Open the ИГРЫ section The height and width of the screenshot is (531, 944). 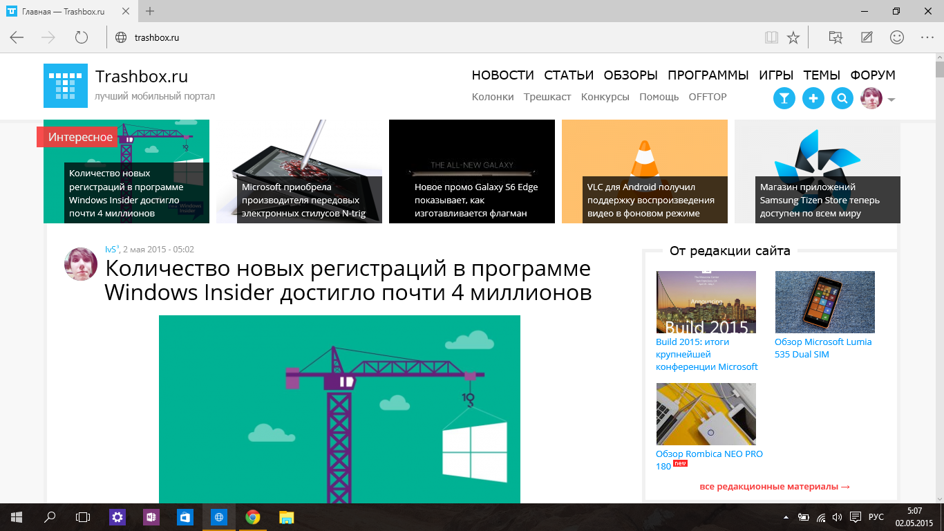776,75
